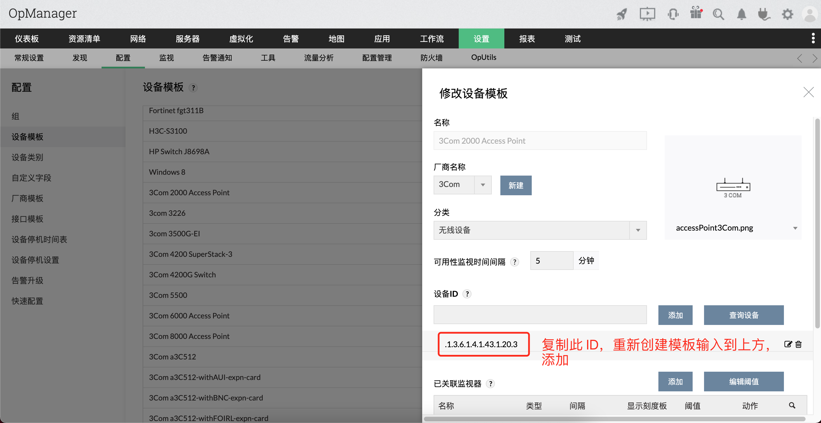Select the 设置 main tab
Viewport: 821px width, 423px height.
click(x=481, y=38)
